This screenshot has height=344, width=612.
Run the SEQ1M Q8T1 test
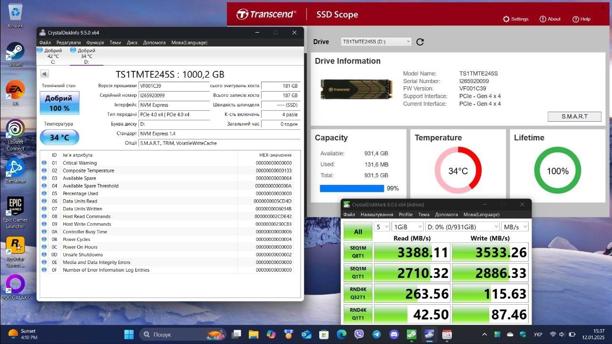click(x=358, y=252)
